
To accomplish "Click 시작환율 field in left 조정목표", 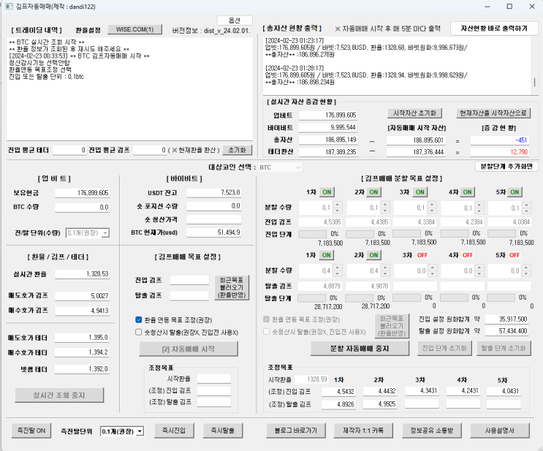I will (x=214, y=379).
